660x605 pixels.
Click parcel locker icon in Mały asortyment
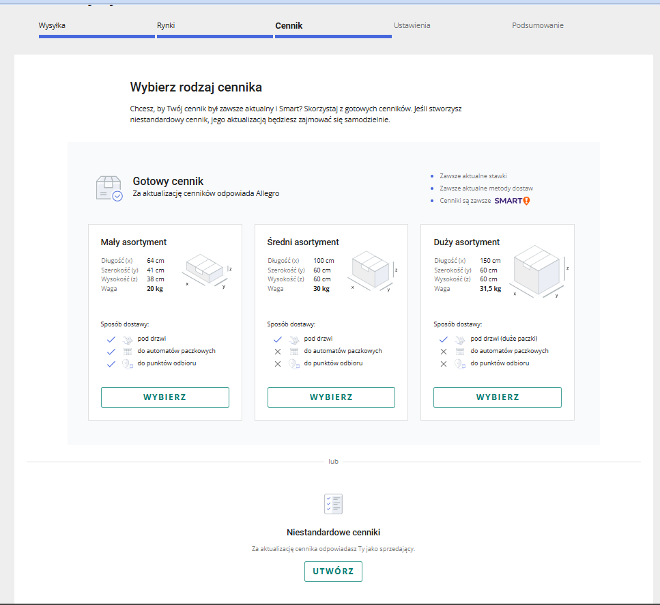coord(127,351)
